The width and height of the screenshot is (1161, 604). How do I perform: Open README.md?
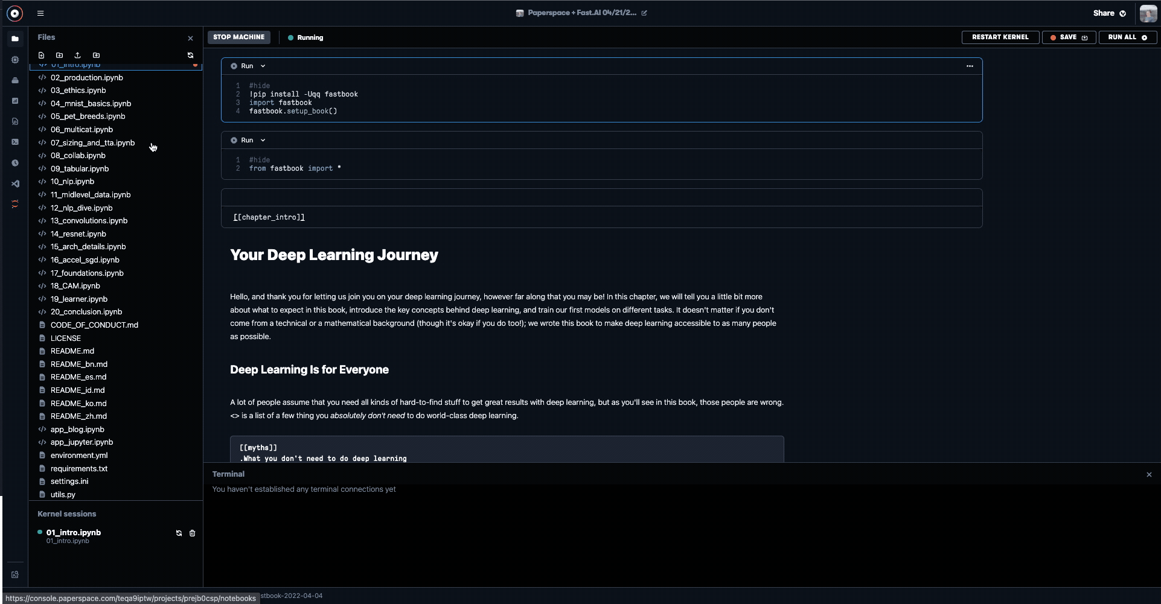tap(72, 351)
